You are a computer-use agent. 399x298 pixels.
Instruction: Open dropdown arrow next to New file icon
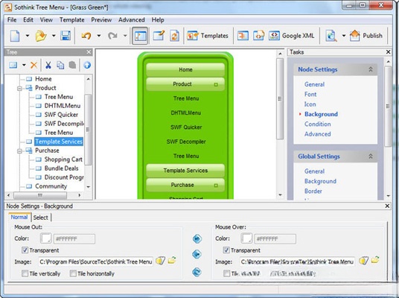point(28,36)
